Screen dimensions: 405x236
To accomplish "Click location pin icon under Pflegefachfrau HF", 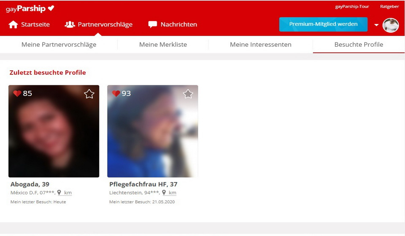I will [x=164, y=193].
